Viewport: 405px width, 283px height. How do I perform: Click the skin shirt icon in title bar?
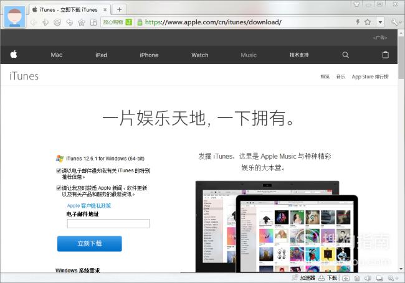[356, 4]
